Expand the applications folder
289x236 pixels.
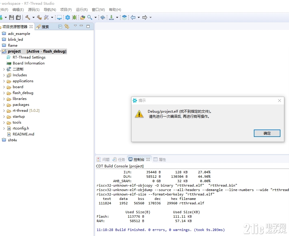pos(4,81)
